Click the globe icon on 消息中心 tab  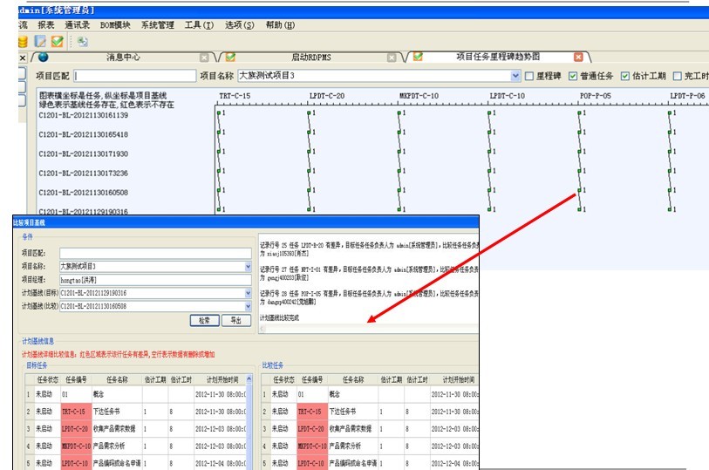44,58
